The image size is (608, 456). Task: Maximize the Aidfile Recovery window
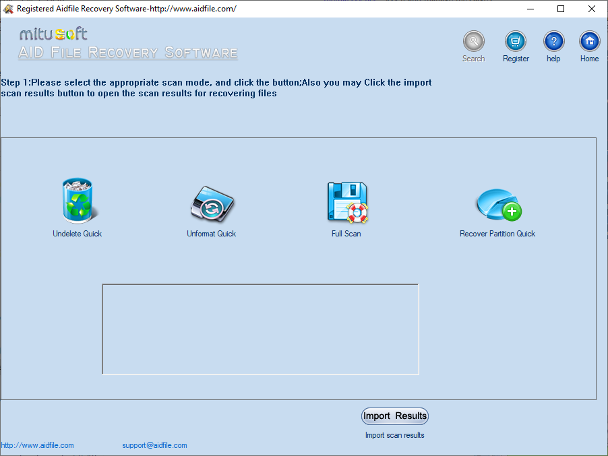560,8
